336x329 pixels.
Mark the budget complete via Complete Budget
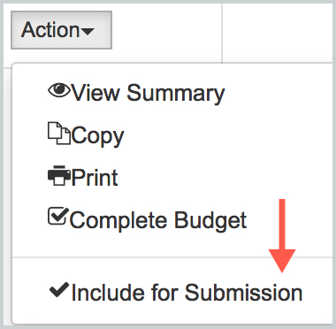click(148, 219)
